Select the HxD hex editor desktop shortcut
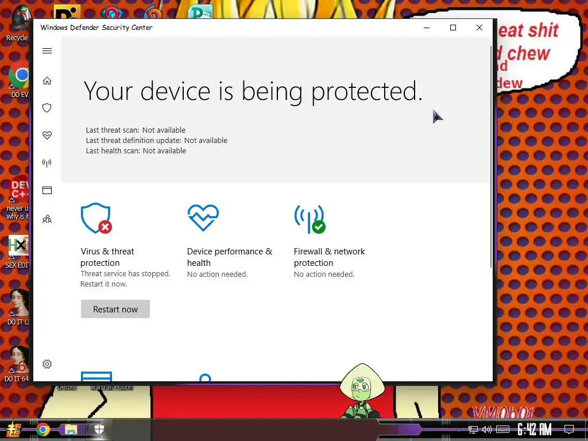This screenshot has width=588, height=441. point(17,252)
